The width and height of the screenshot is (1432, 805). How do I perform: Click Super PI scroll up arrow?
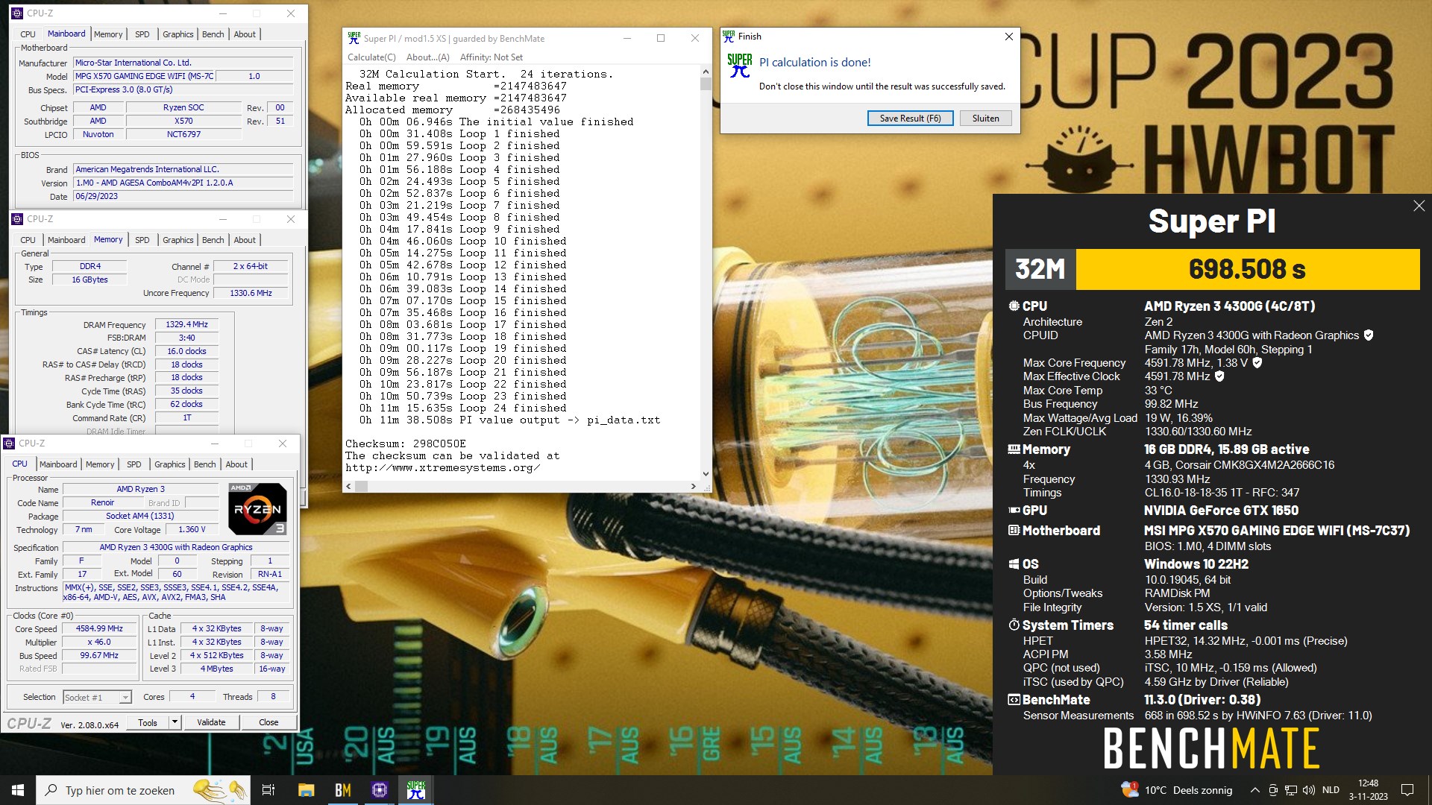click(706, 72)
